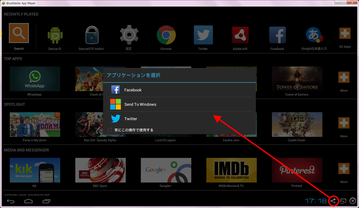Click the BlueStacks logo in title bar
The image size is (359, 208).
[4, 3]
